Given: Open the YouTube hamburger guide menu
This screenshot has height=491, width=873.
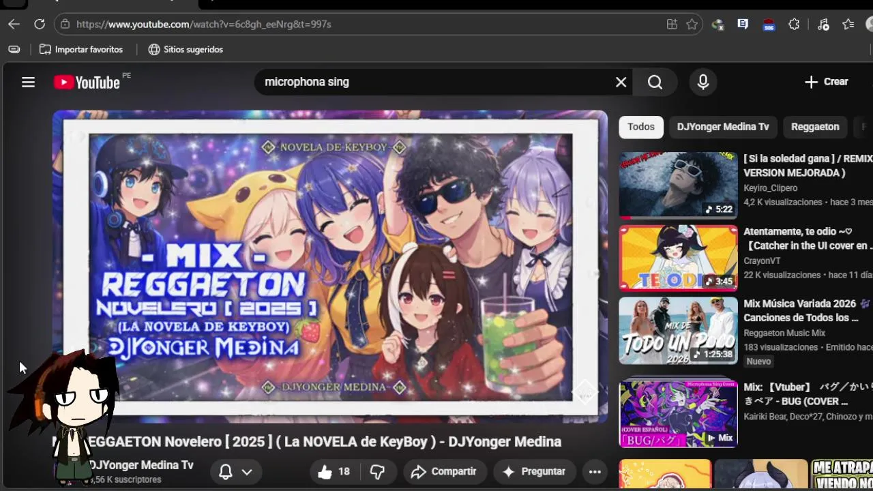Looking at the screenshot, I should [28, 82].
